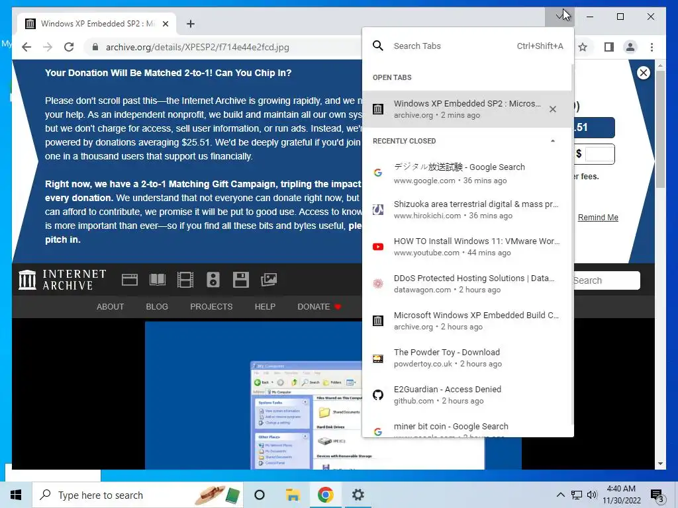Collapse the Recently Closed section
678x508 pixels.
553,141
